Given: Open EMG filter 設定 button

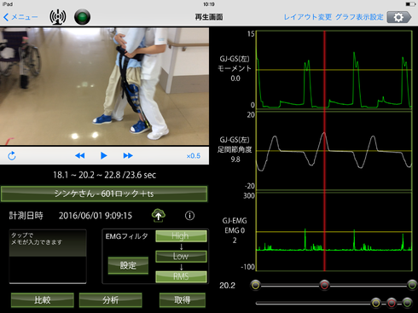Looking at the screenshot, I should (x=128, y=265).
